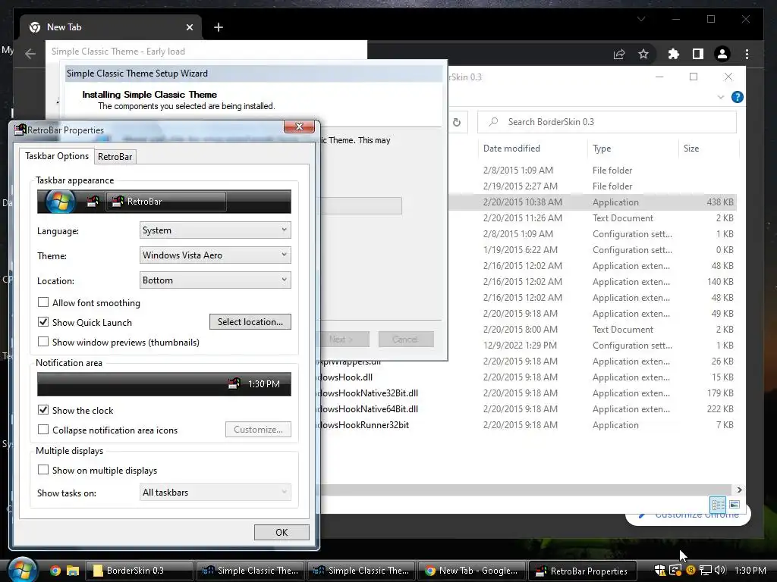777x582 pixels.
Task: Open the network tray icon
Action: pos(706,570)
